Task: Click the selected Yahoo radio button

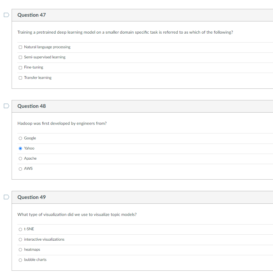Action: click(x=20, y=148)
